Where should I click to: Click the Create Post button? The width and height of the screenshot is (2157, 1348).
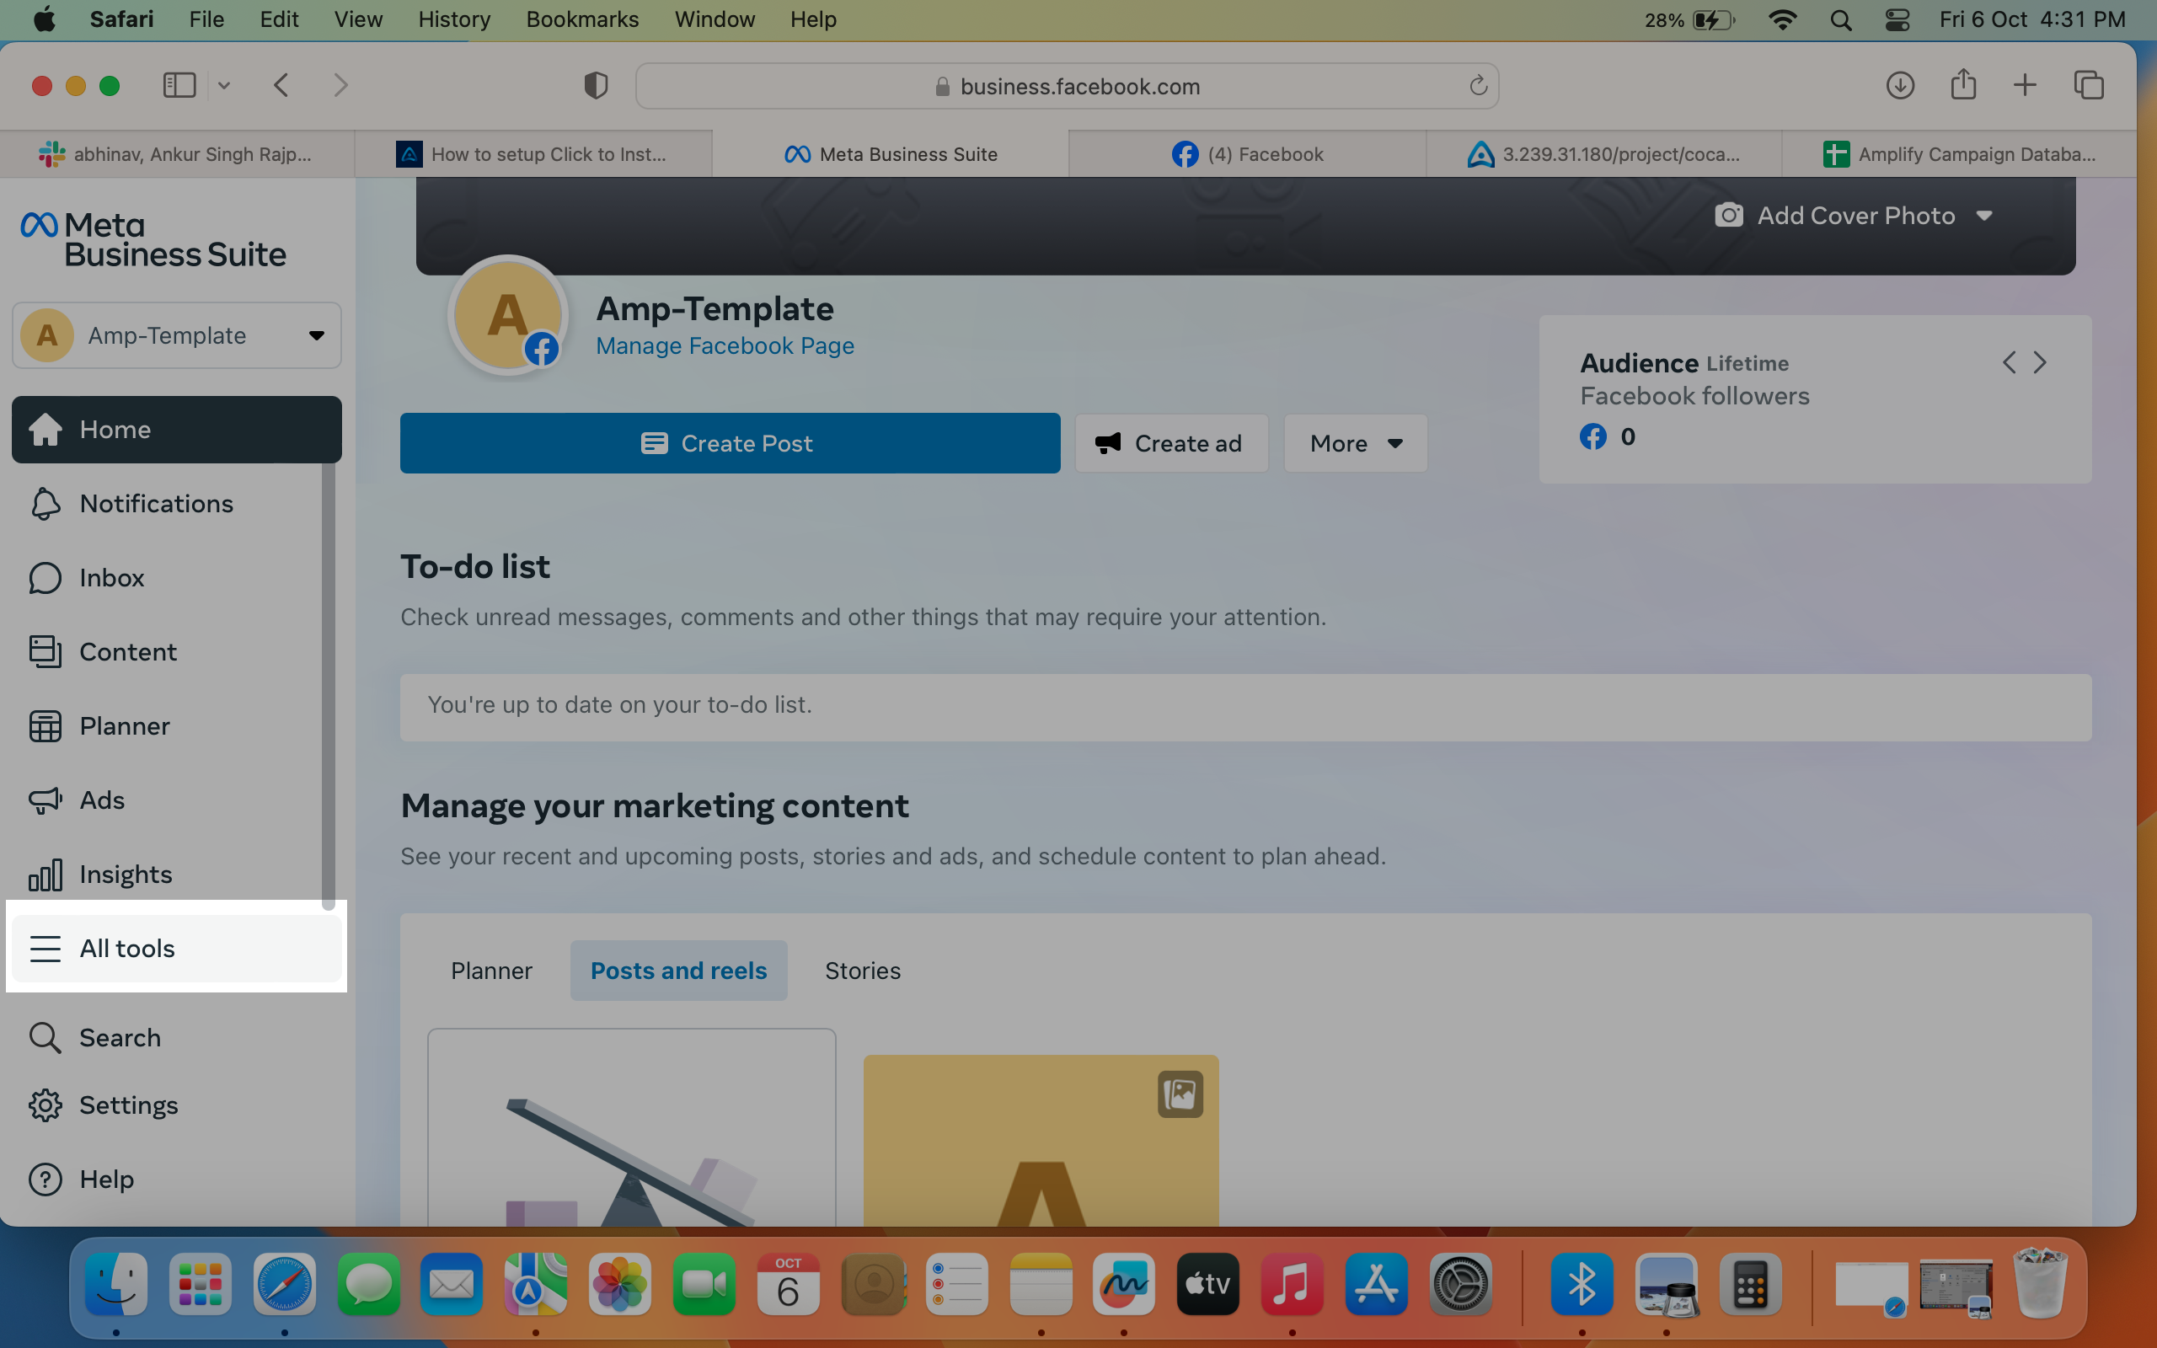pyautogui.click(x=730, y=443)
